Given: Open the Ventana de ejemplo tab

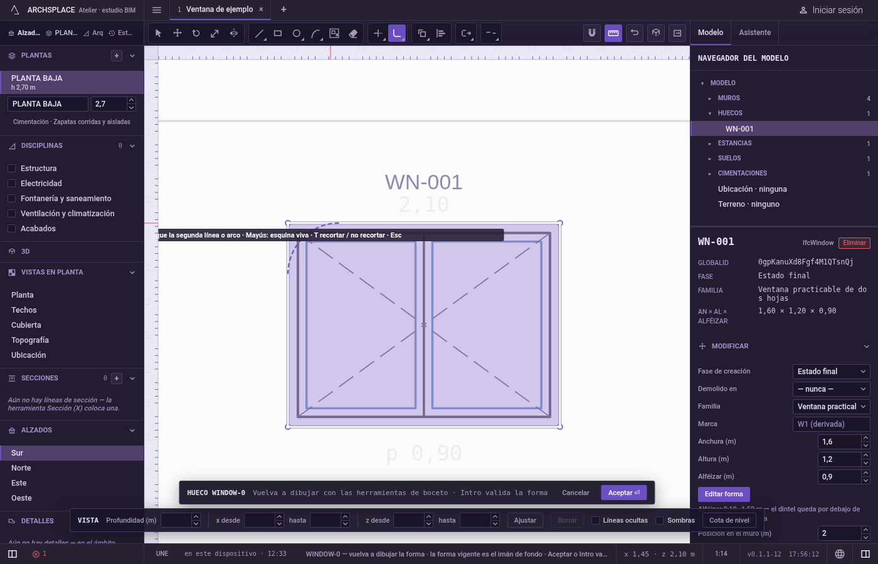Looking at the screenshot, I should [219, 9].
